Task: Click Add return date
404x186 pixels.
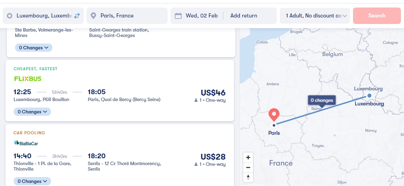Action: 244,16
